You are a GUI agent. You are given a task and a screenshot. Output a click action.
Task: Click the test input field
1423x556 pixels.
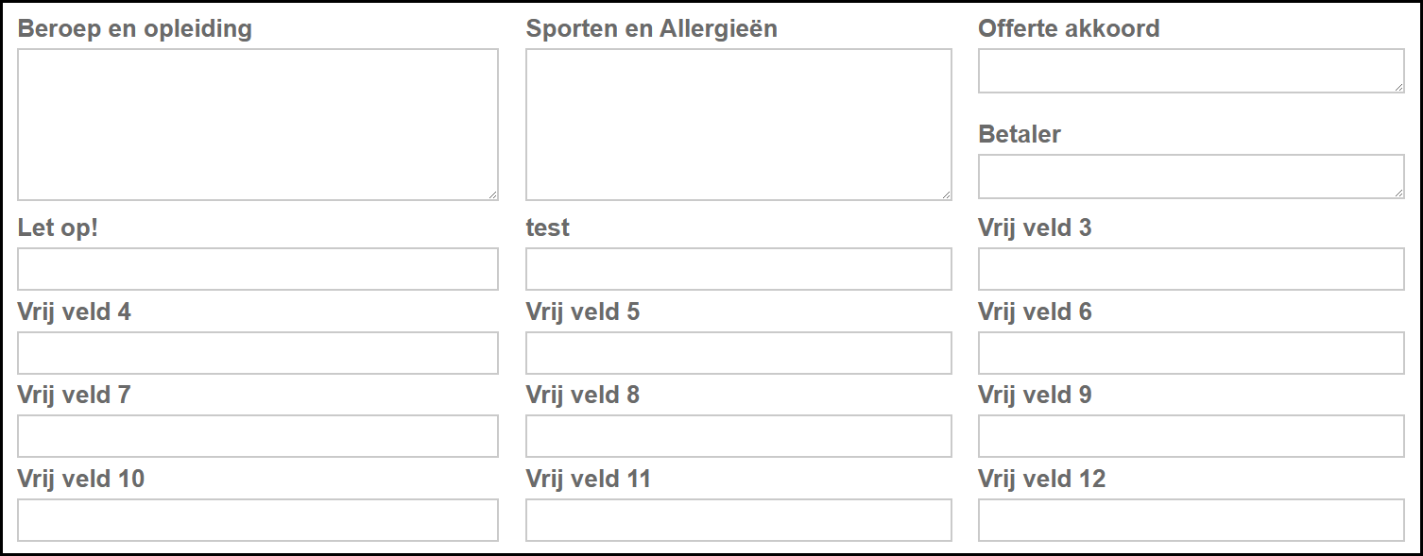(738, 269)
